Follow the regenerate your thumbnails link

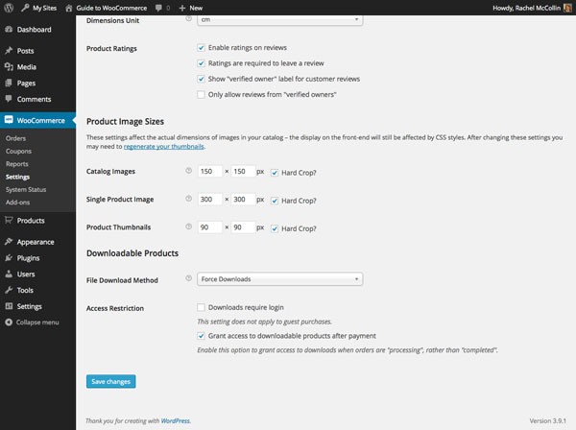[x=164, y=147]
